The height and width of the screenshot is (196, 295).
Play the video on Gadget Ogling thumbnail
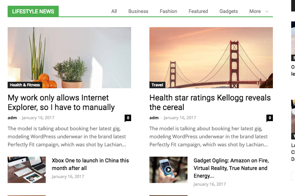pyautogui.click(x=168, y=170)
